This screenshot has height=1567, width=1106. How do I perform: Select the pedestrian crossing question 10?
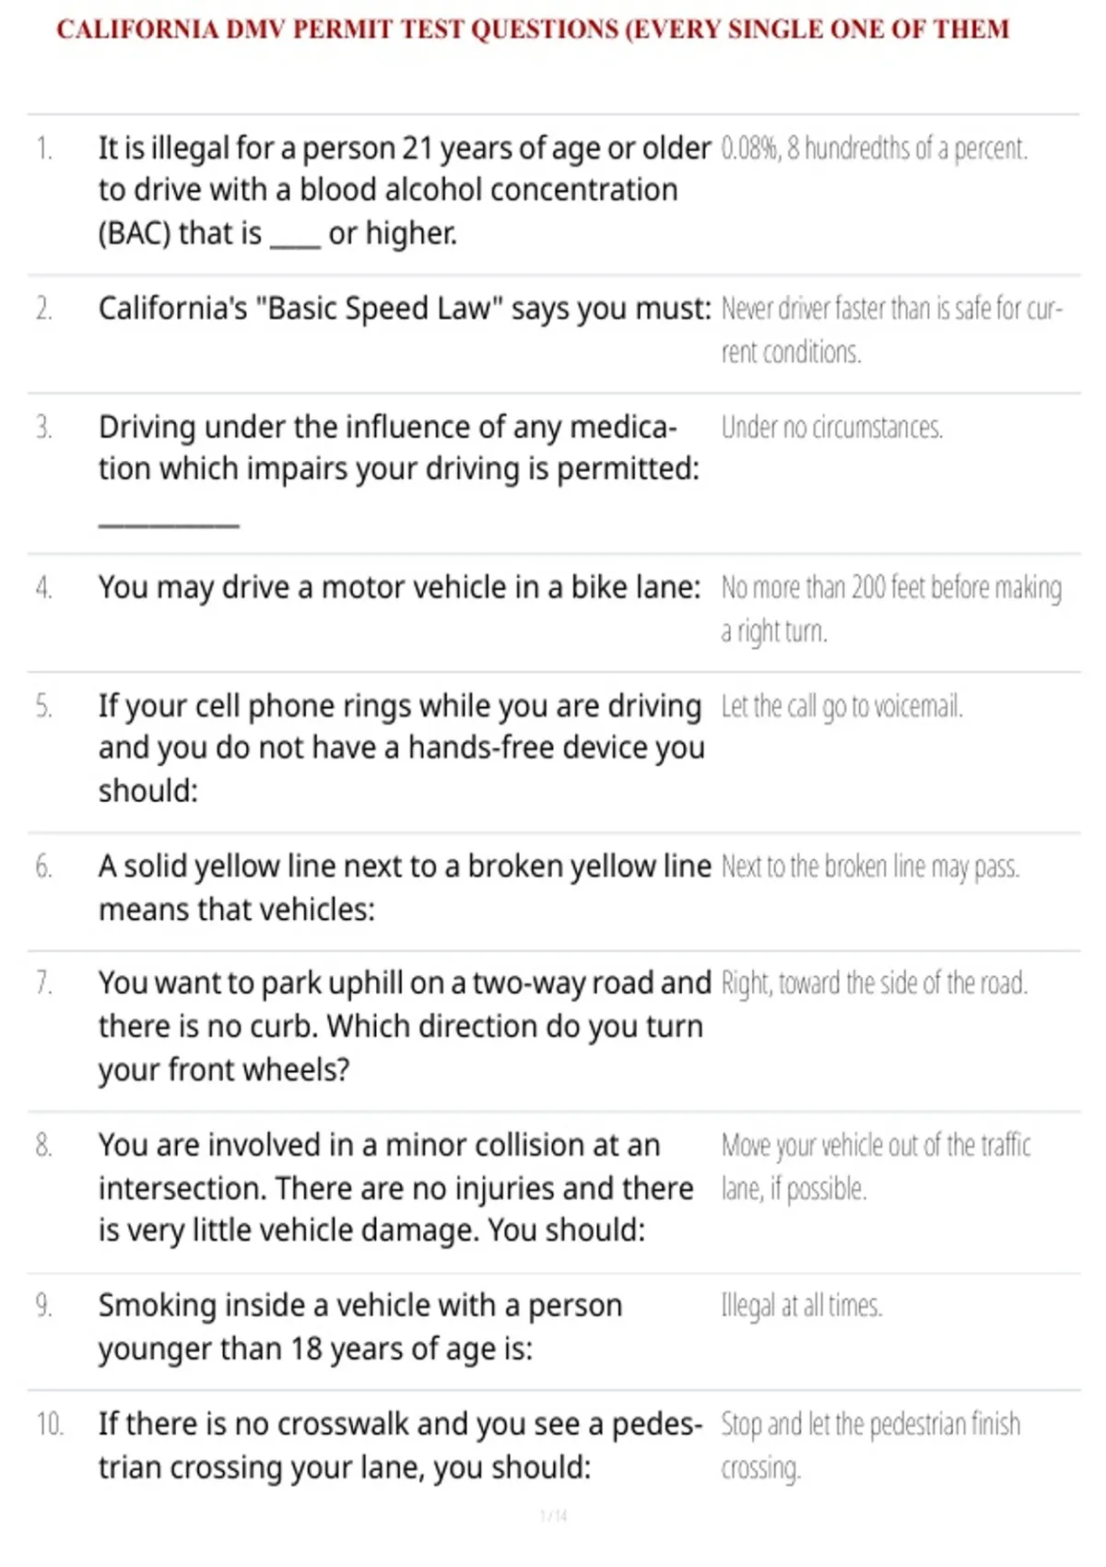(x=400, y=1446)
